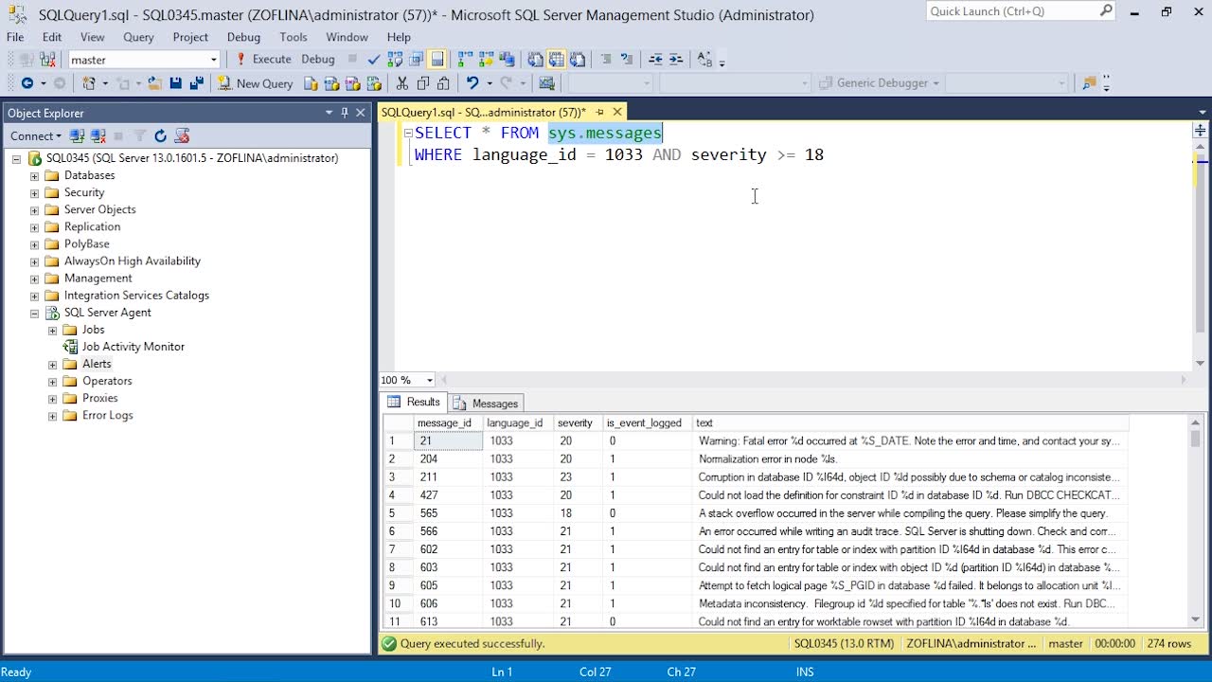This screenshot has width=1212, height=682.
Task: Expand the Databases node
Action: point(35,176)
